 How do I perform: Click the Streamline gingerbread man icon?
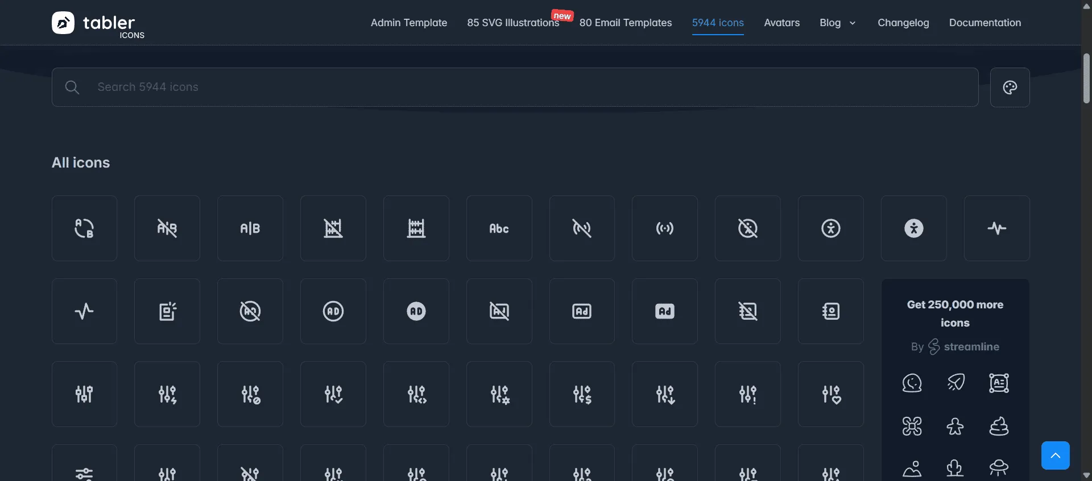[955, 426]
